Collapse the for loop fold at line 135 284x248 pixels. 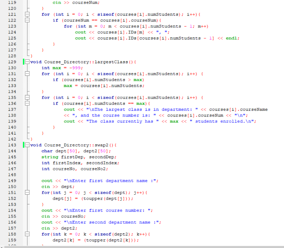[x=27, y=98]
